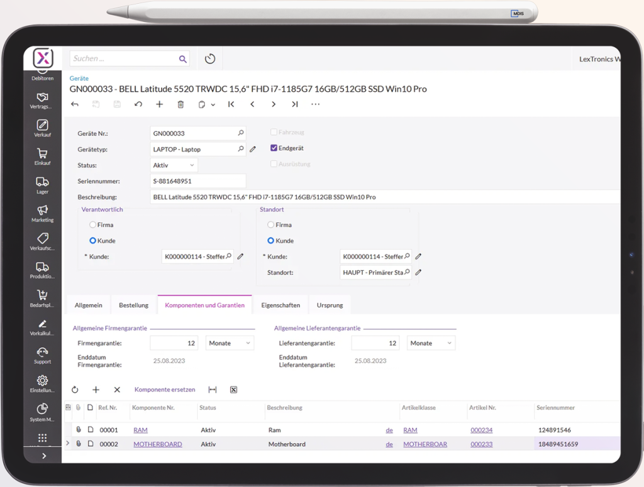Click the undo arrow in record toolbar
Image resolution: width=644 pixels, height=487 pixels.
tap(138, 104)
